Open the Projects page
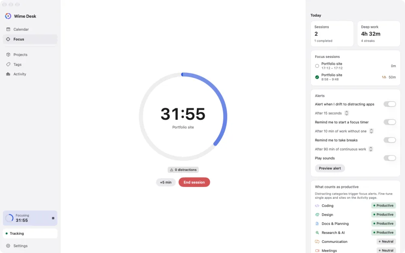 (x=30, y=55)
